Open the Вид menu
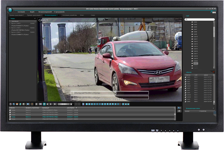224x150 pixels. (x=32, y=12)
